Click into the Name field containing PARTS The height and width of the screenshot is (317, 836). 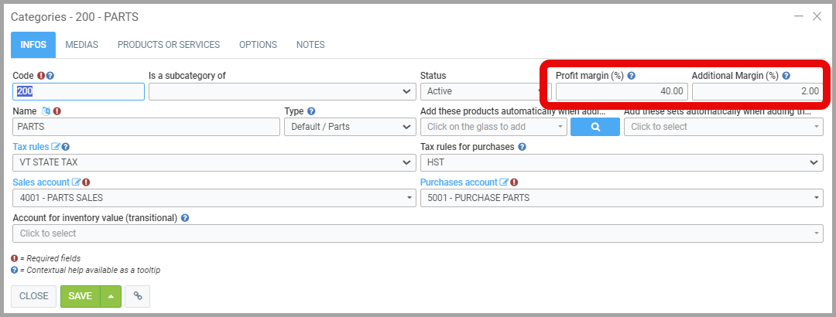pyautogui.click(x=146, y=127)
